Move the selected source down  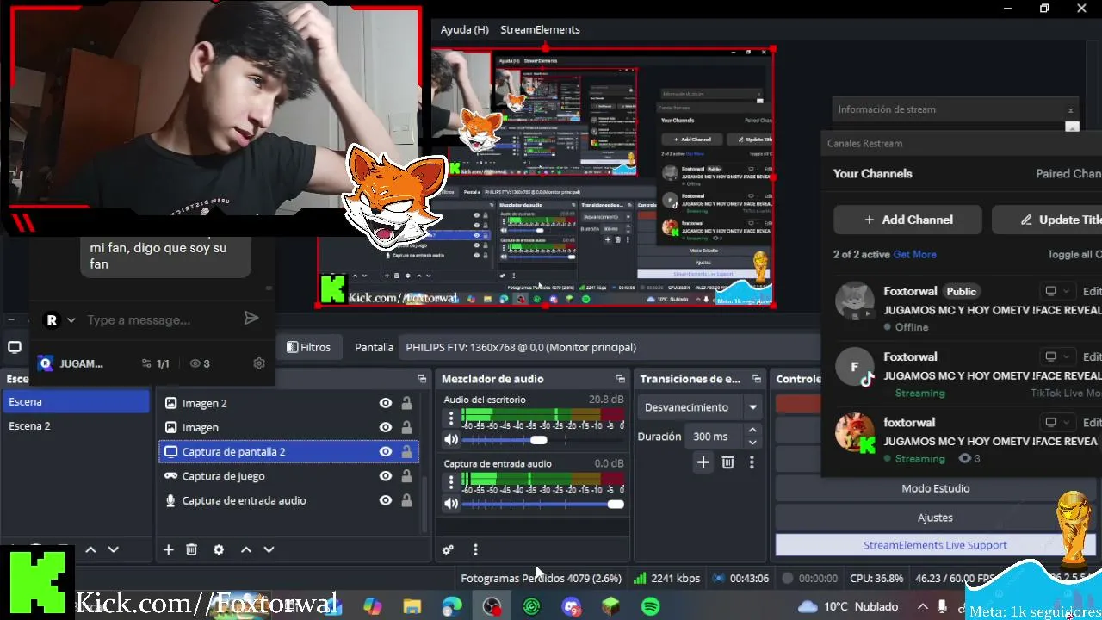coord(269,549)
